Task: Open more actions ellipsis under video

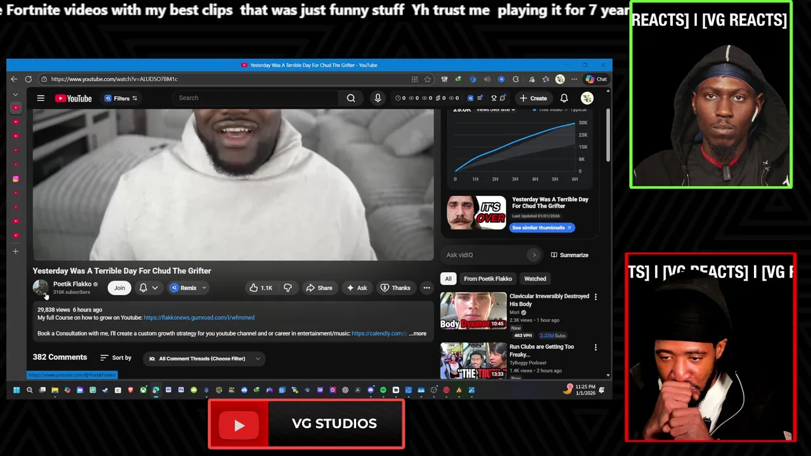Action: pos(426,288)
